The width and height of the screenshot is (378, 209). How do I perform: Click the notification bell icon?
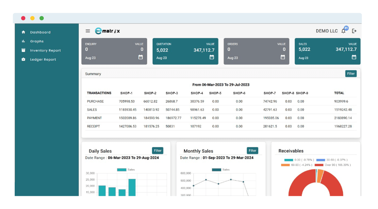(x=343, y=31)
